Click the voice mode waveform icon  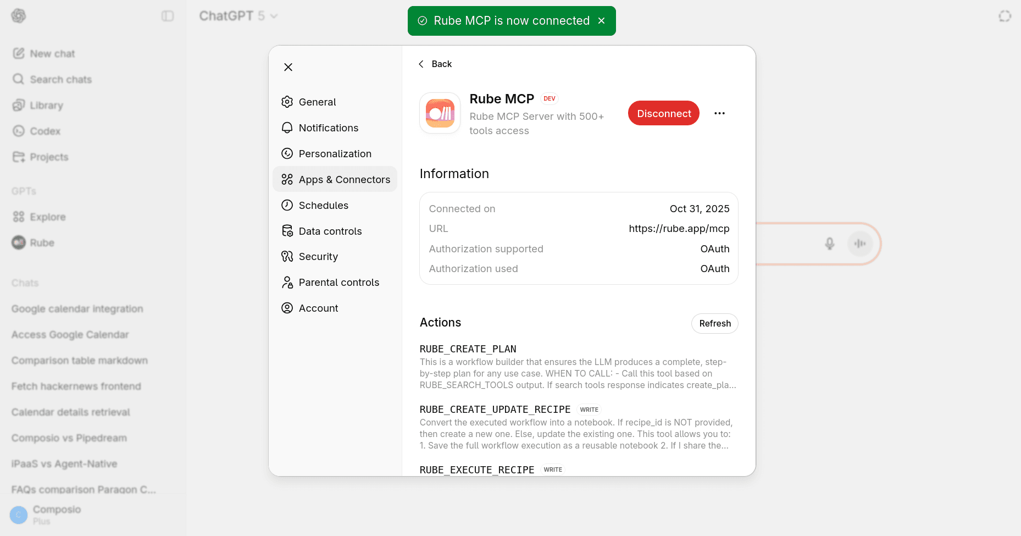click(860, 244)
